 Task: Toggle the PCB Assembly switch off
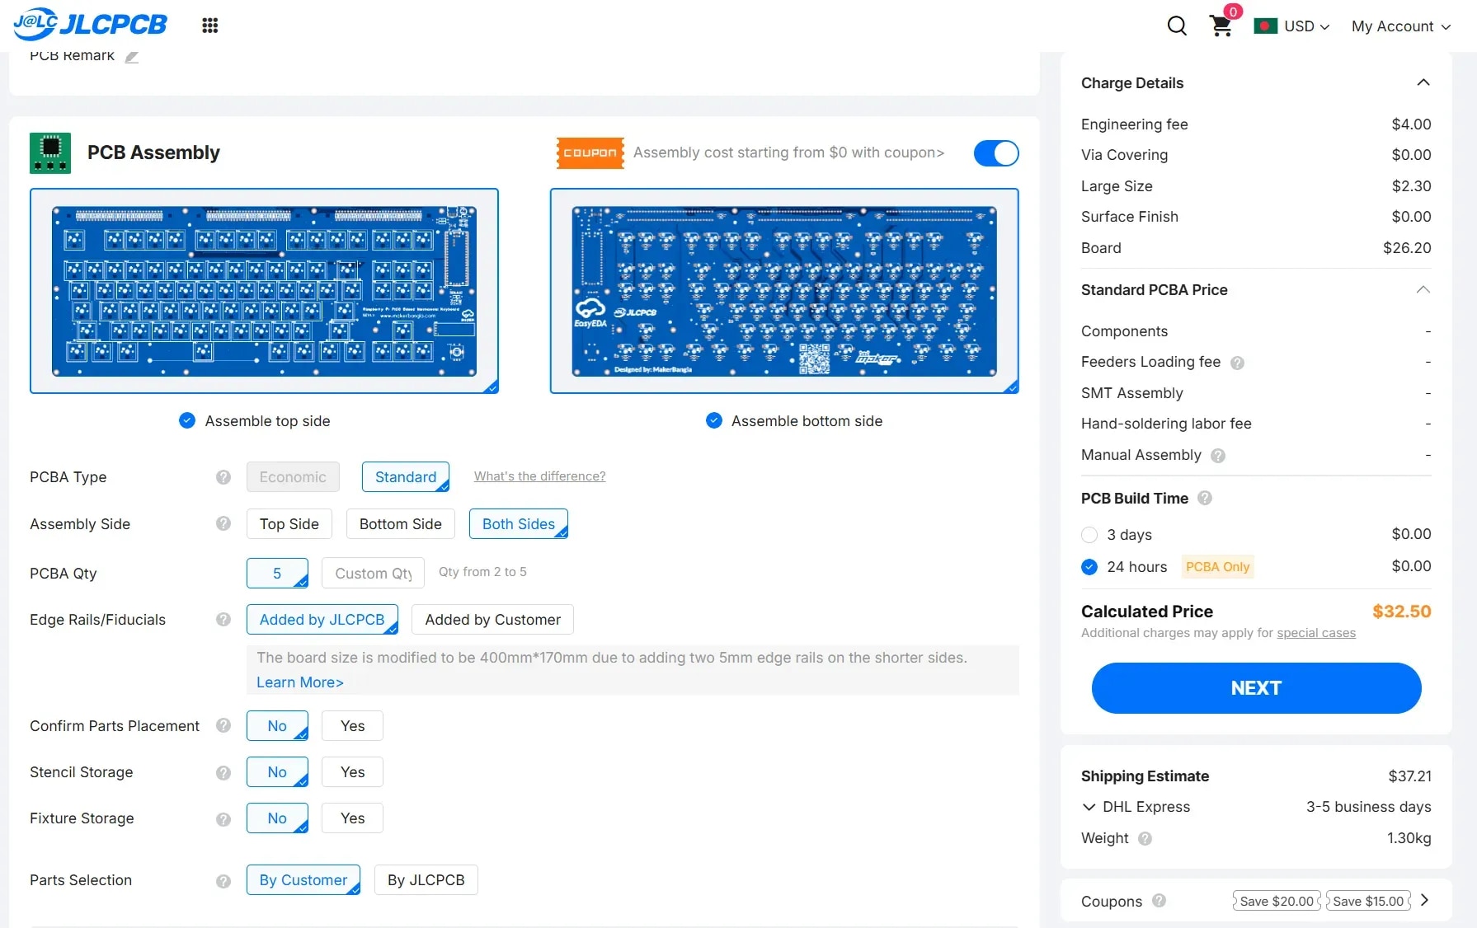point(996,153)
